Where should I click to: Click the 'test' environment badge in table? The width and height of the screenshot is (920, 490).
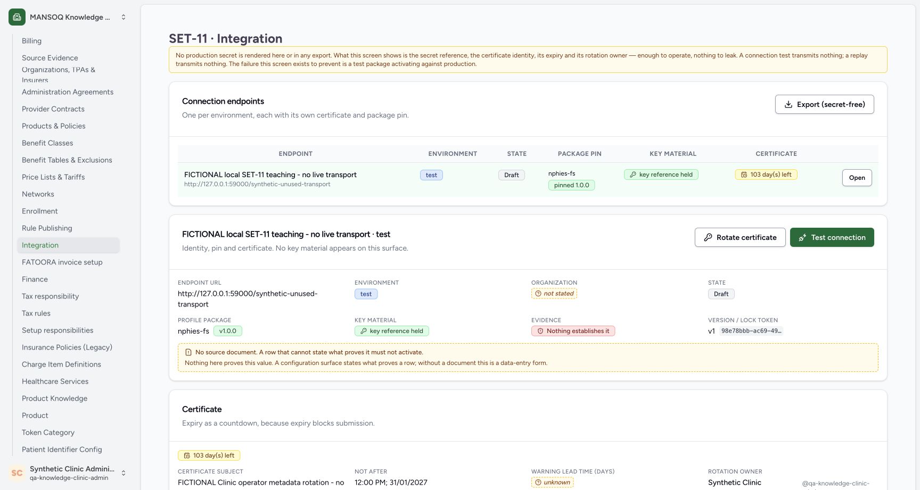coord(431,175)
